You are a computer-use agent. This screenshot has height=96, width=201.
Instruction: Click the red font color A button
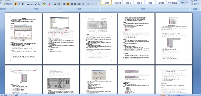49,4
